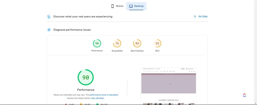Select the Accessibility score gauge (76)
Viewport: 257px width, 105px height.
[117, 43]
